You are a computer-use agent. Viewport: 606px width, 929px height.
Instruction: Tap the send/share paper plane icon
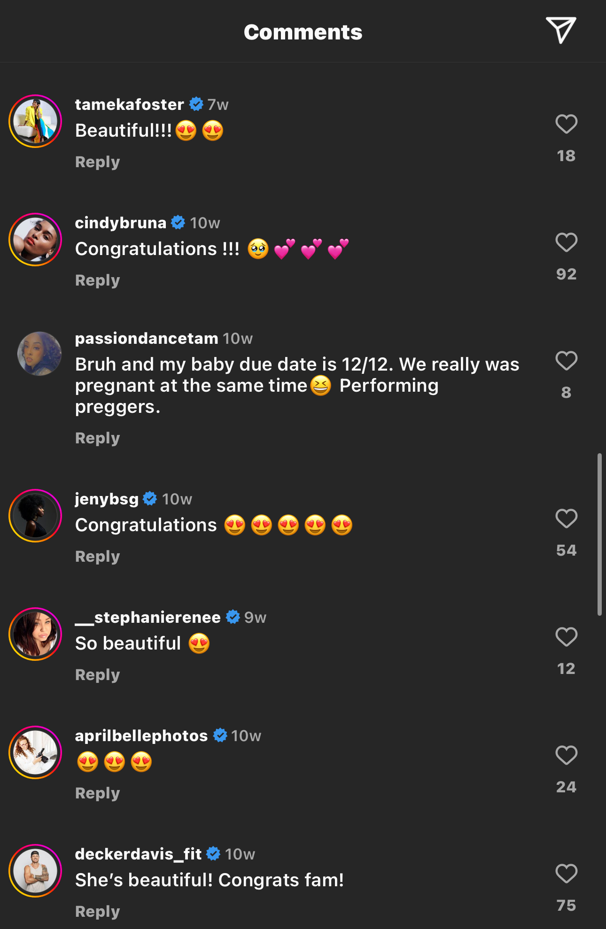click(x=560, y=31)
